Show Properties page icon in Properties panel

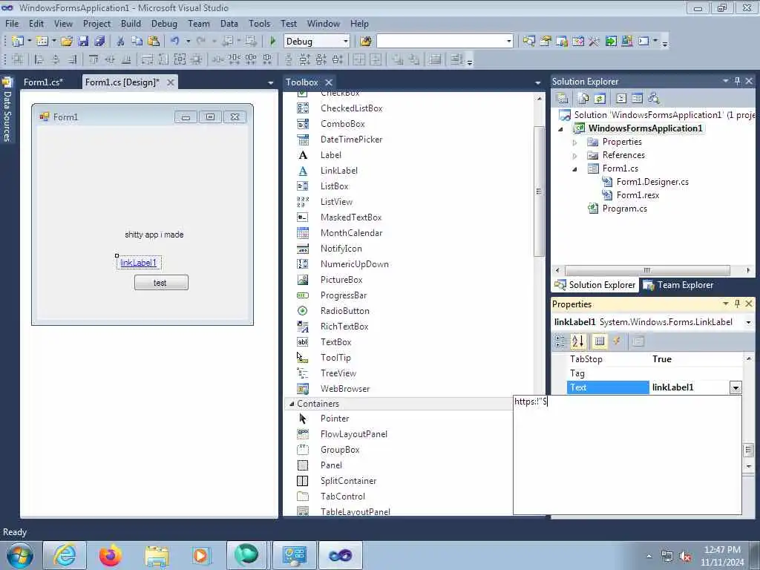click(x=600, y=341)
